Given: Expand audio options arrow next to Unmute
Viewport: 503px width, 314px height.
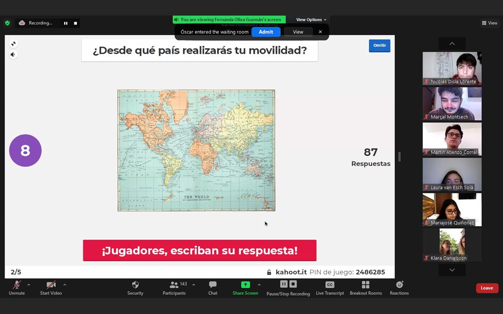Looking at the screenshot, I should (x=29, y=284).
